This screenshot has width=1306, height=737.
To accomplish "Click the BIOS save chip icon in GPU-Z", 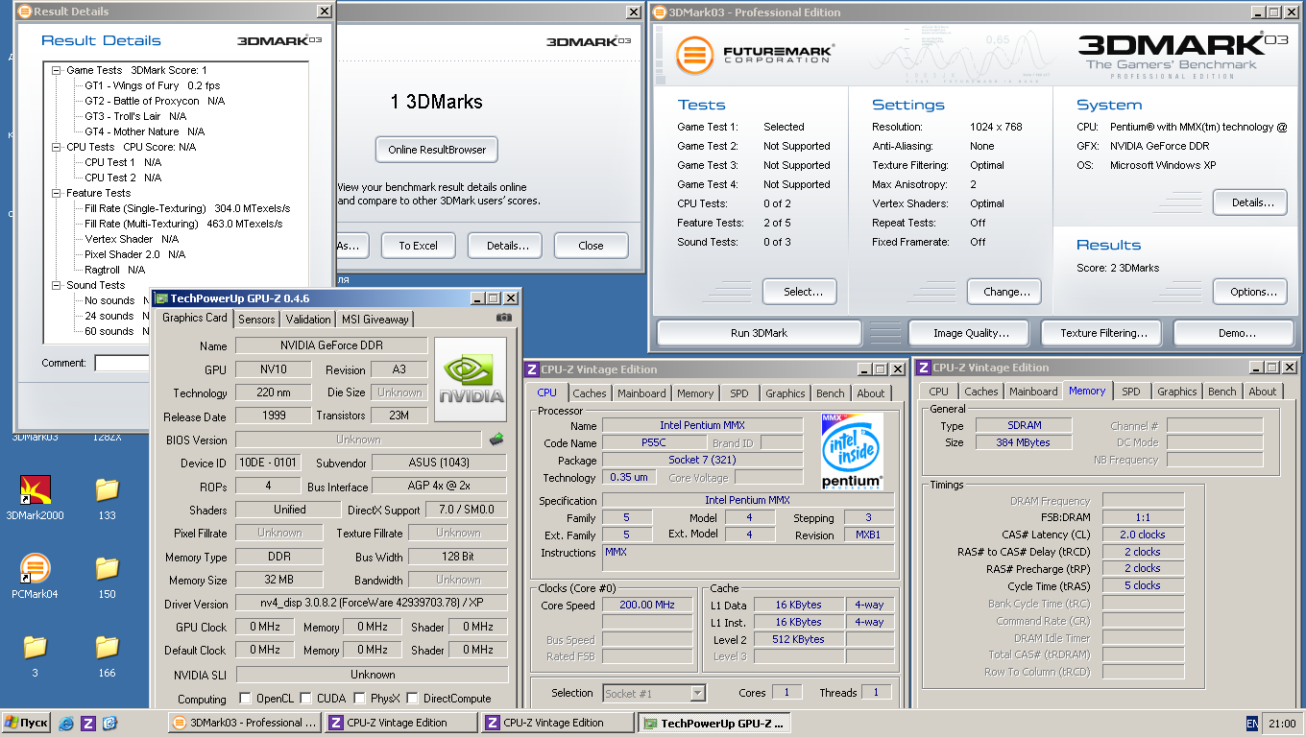I will click(496, 440).
